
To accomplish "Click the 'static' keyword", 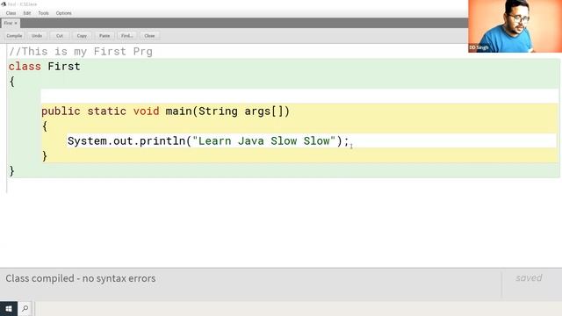I will pos(107,111).
